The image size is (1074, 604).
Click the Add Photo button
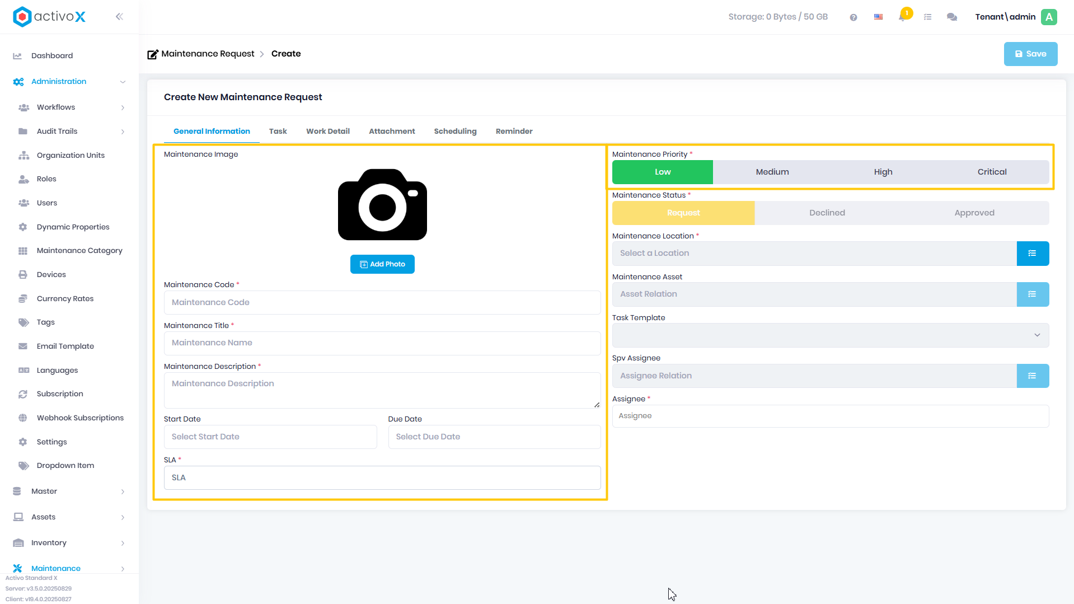(382, 264)
